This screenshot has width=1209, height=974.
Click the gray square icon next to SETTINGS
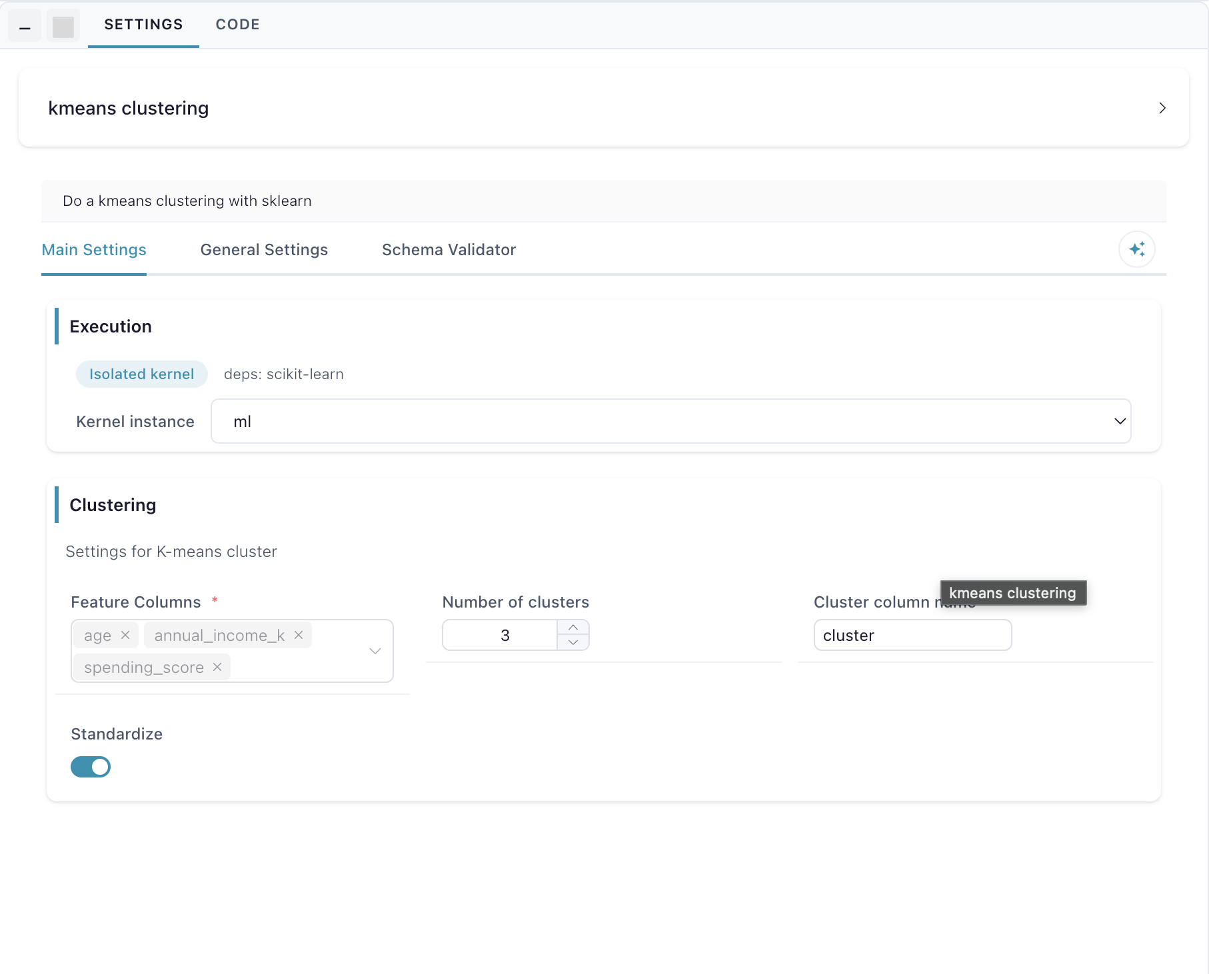coord(63,27)
